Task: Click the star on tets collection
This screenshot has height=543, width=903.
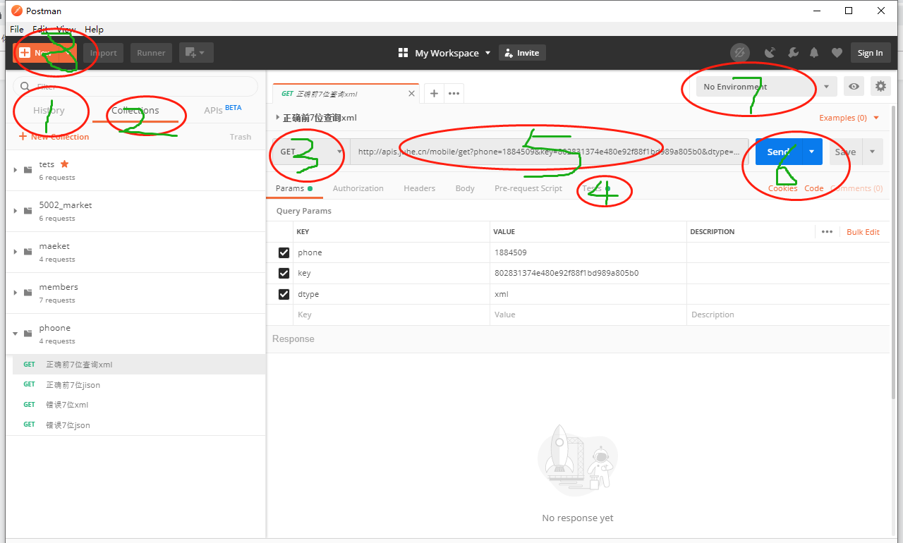Action: pos(65,164)
